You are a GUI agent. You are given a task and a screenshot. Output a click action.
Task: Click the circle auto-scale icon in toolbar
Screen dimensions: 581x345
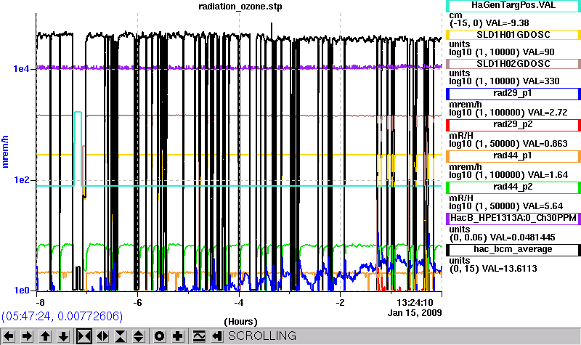159,336
